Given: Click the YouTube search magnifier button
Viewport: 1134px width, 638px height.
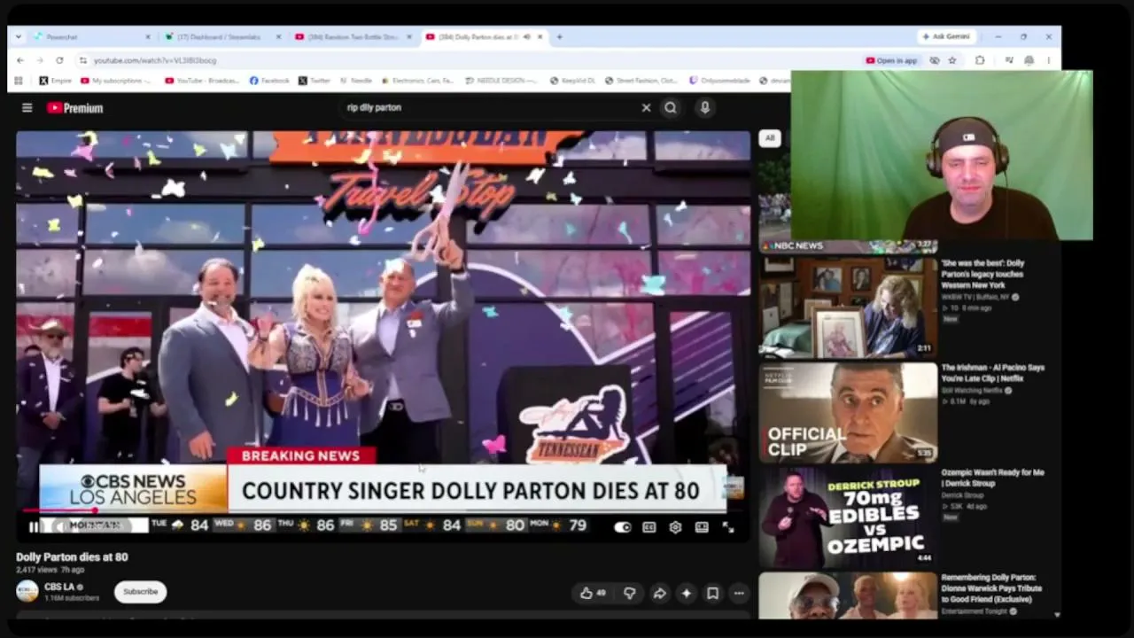Looking at the screenshot, I should pos(671,108).
